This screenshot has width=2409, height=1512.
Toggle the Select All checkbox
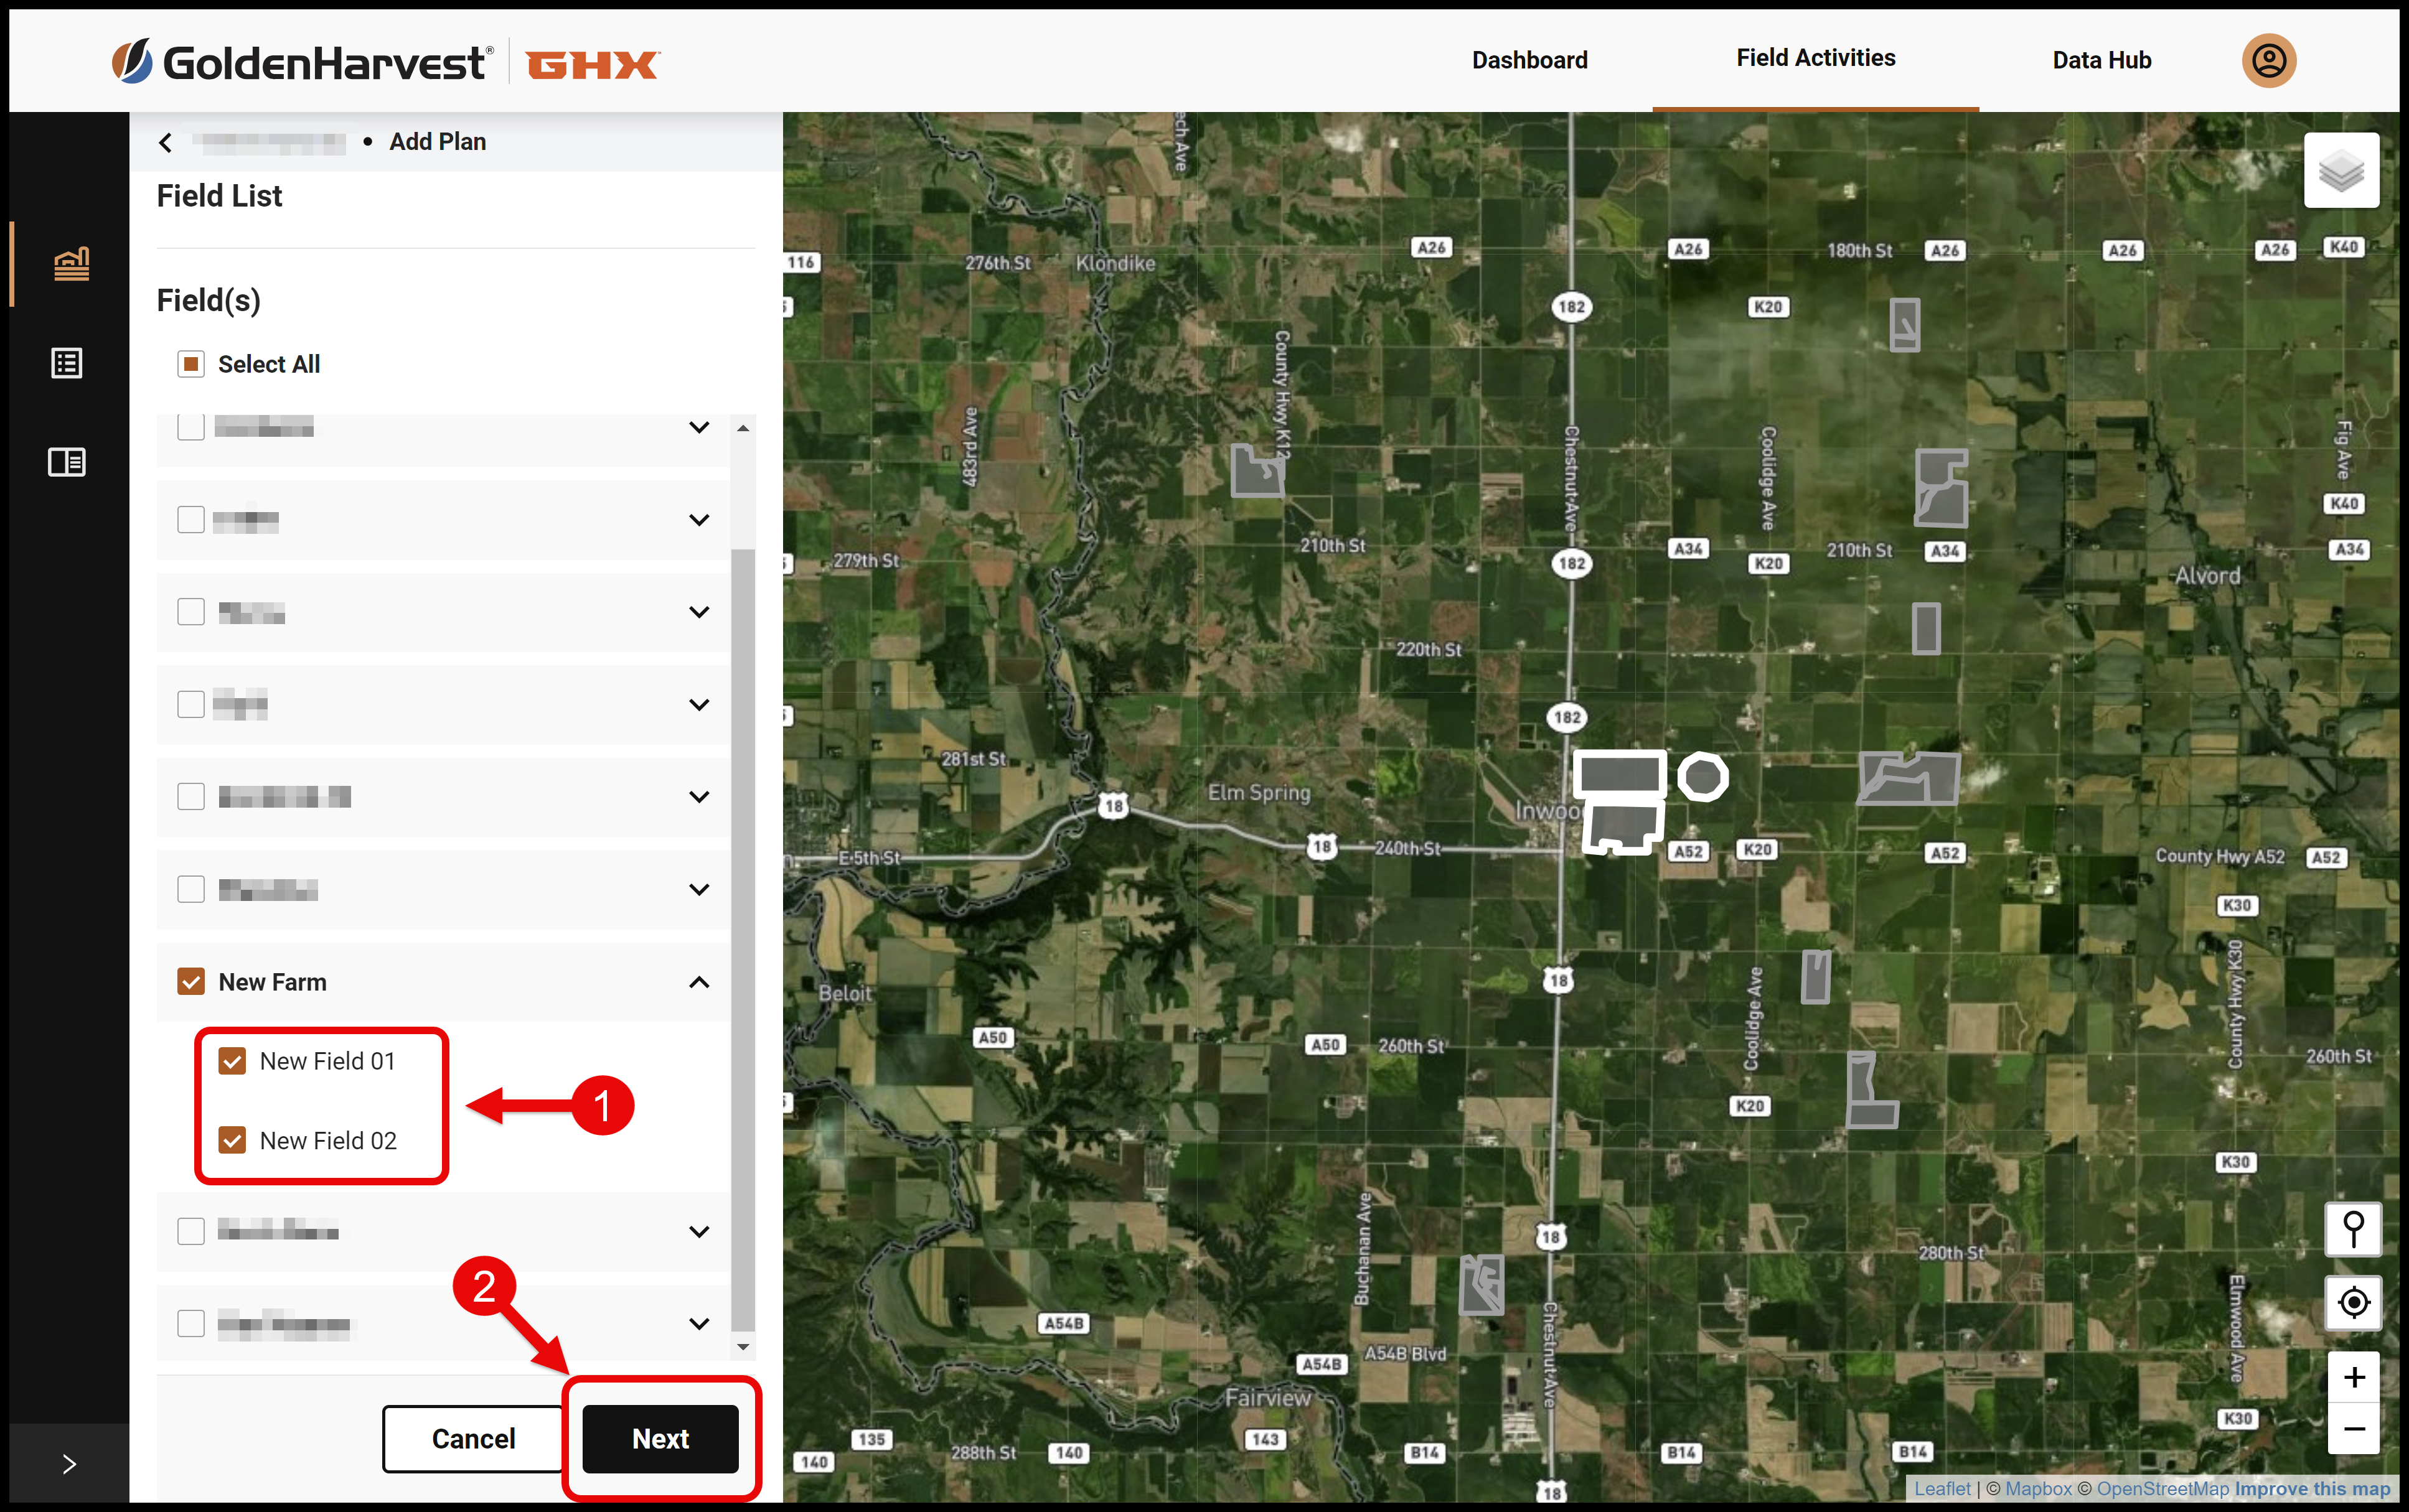tap(191, 364)
